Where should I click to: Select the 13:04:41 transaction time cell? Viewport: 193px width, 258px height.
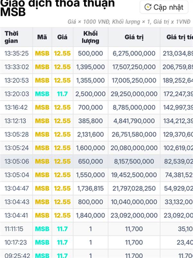click(16, 215)
